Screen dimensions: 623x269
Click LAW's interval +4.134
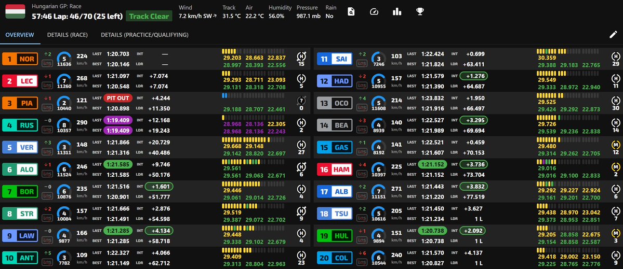(160, 231)
